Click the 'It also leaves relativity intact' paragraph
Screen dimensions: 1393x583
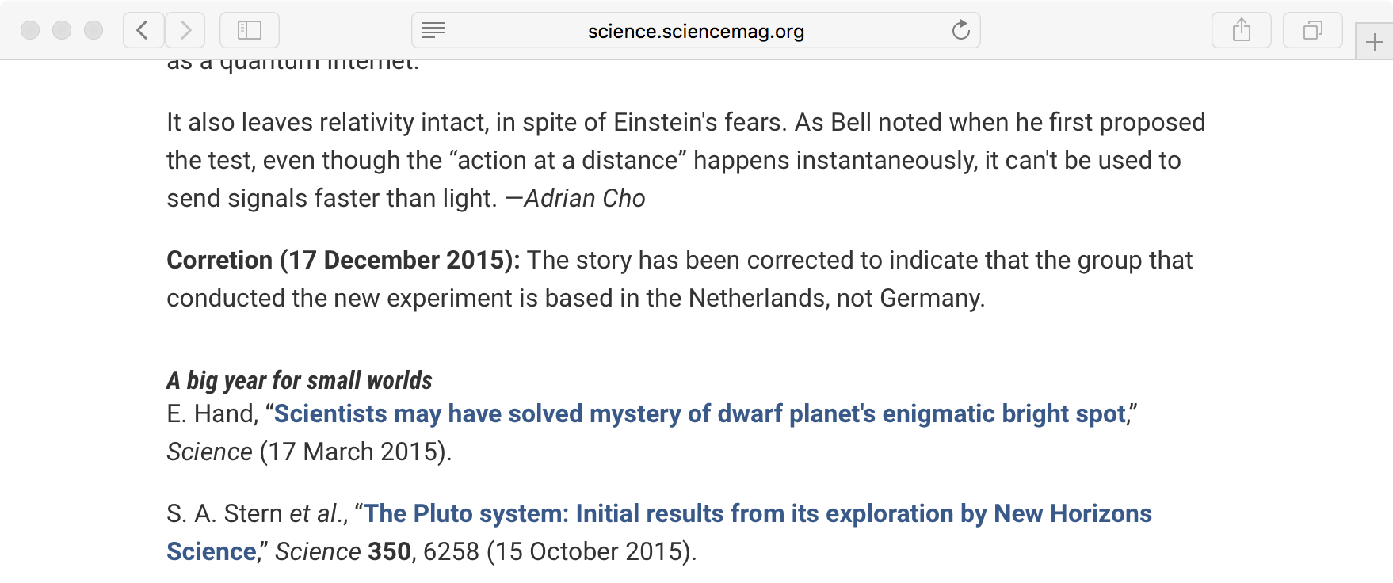pos(686,160)
